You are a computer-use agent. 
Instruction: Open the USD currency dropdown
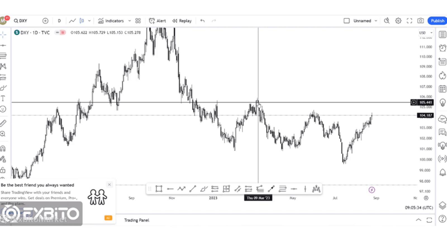click(425, 33)
